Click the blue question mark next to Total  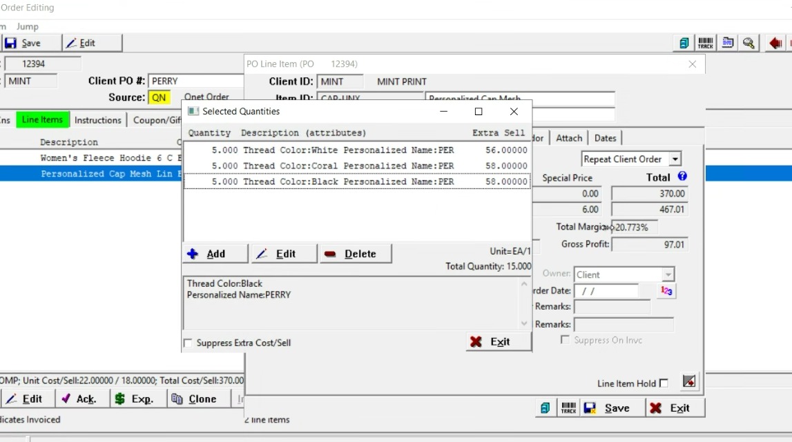pyautogui.click(x=682, y=177)
